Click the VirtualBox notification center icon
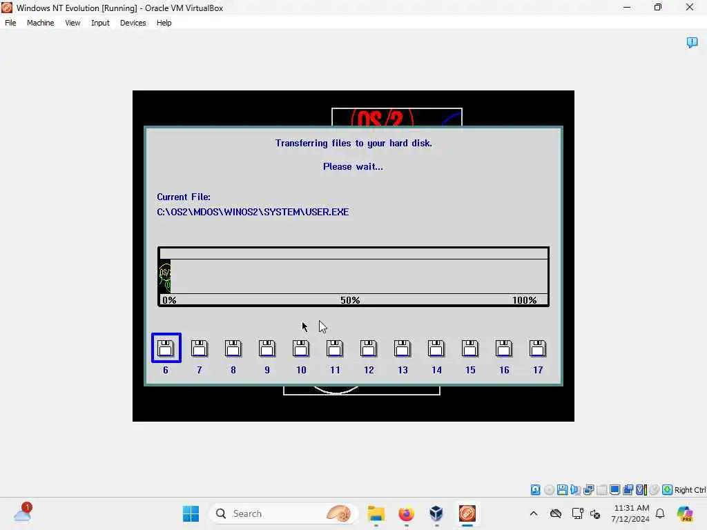Screen dimensions: 707x530 (692, 42)
